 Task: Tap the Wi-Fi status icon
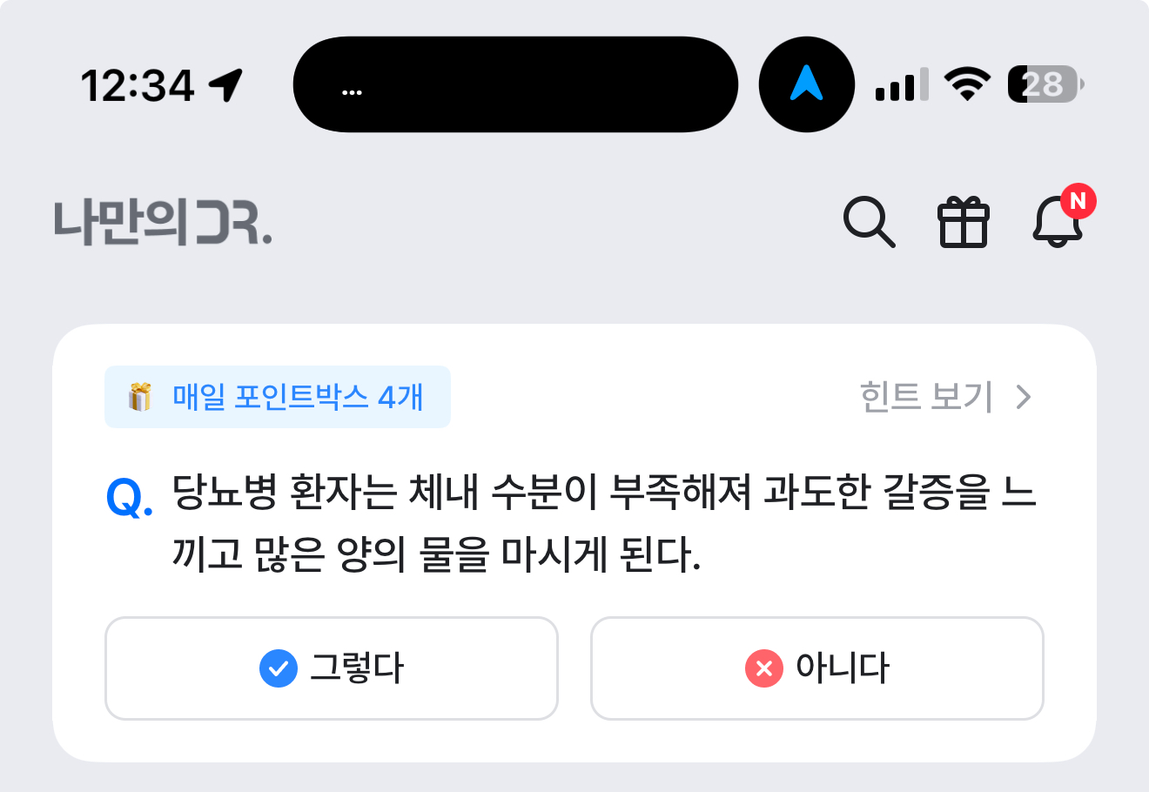pyautogui.click(x=967, y=84)
